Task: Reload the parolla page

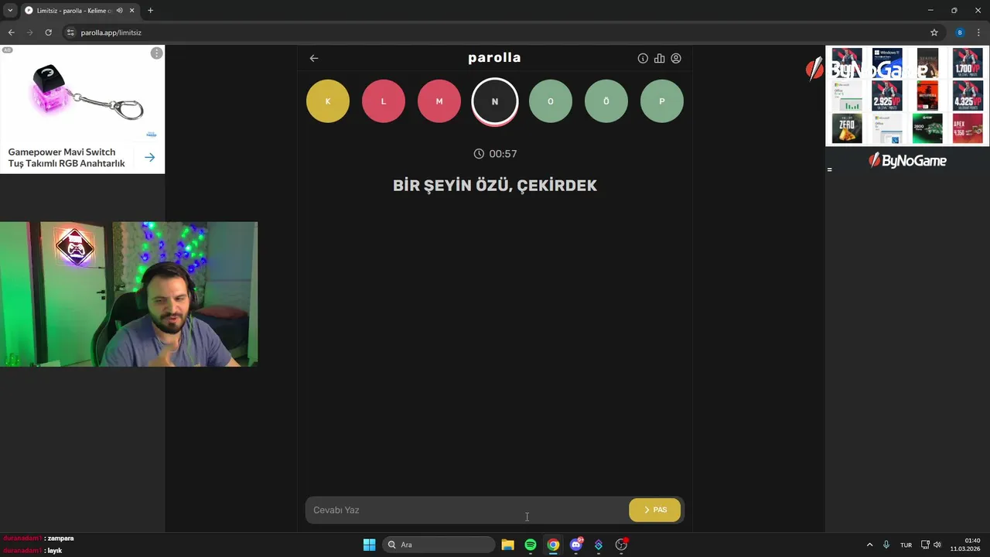Action: (x=48, y=32)
